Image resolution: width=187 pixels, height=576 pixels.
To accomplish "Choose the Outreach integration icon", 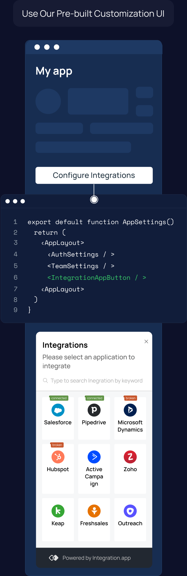I will click(130, 511).
